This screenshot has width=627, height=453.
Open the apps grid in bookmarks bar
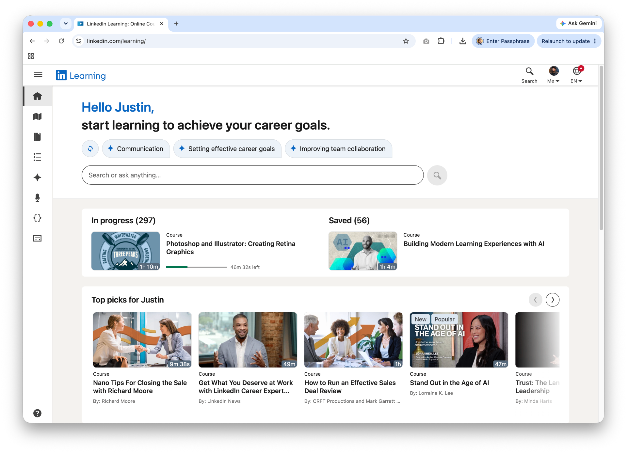tap(31, 56)
